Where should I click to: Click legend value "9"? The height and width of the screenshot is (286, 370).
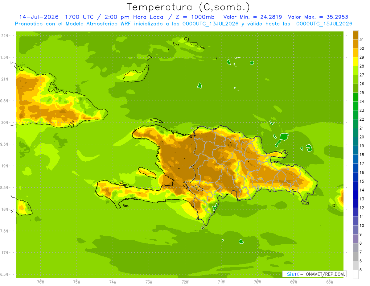point(361,234)
